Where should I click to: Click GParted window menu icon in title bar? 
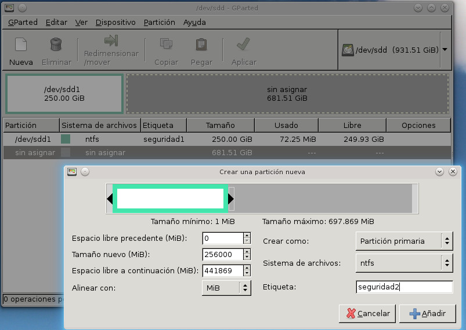9,8
